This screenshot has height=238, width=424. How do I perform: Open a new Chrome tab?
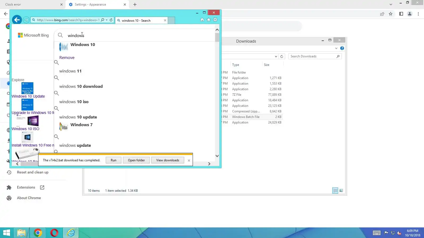[135, 4]
